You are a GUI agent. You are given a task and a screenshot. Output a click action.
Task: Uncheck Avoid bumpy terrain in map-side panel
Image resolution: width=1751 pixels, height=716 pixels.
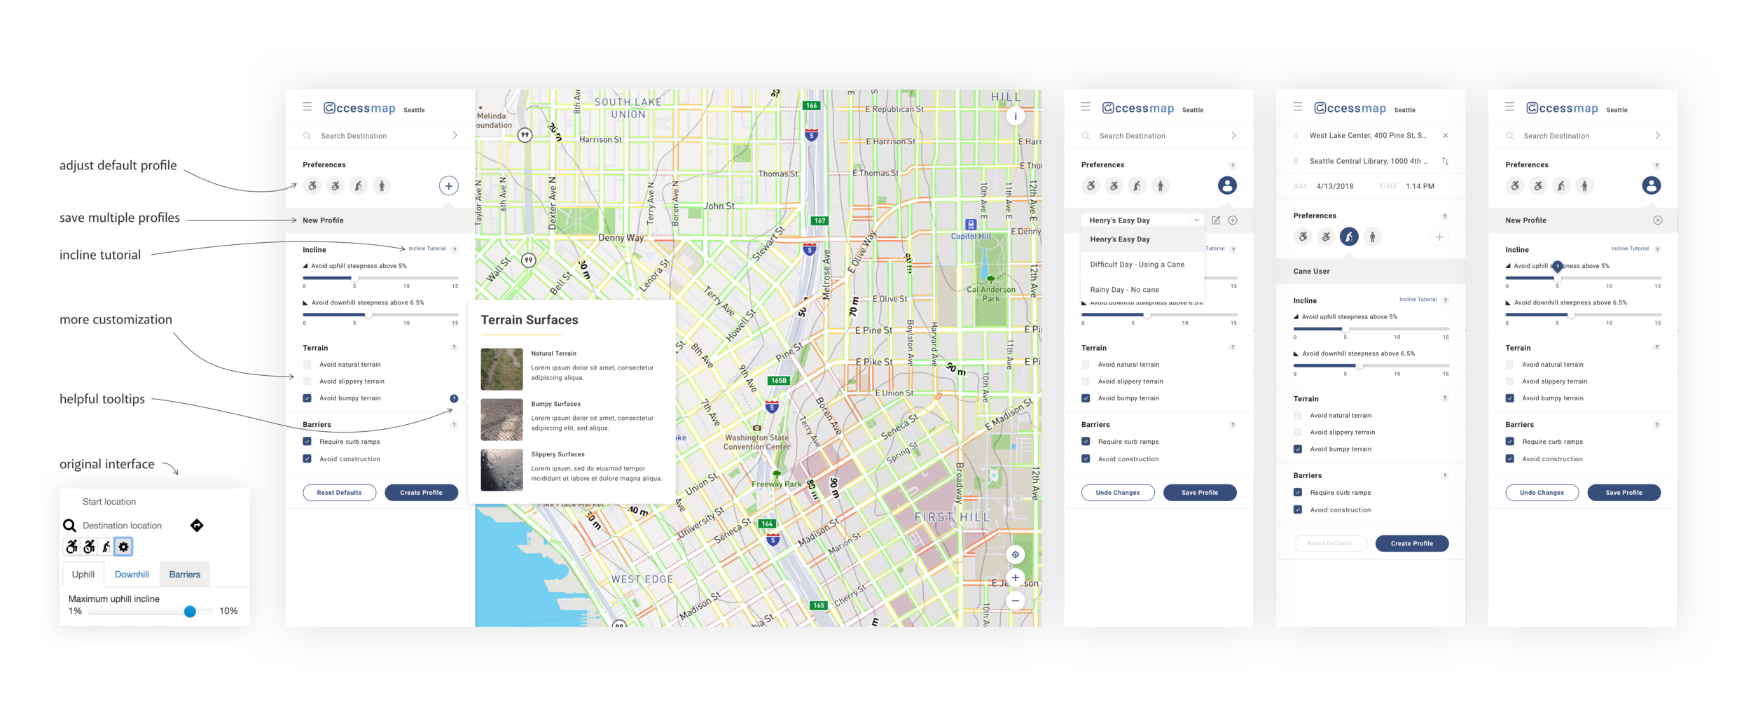307,398
